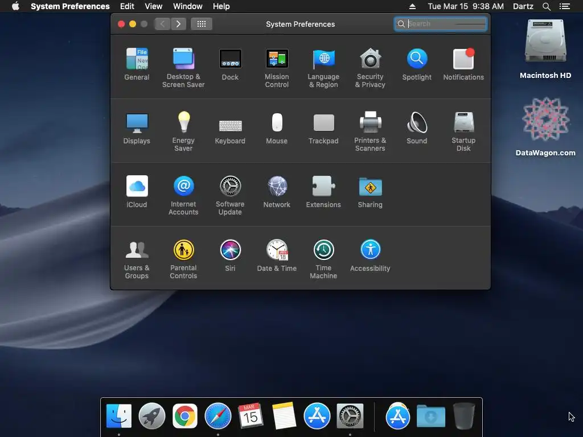Image resolution: width=583 pixels, height=437 pixels.
Task: Launch Safari from the Dock
Action: 218,416
